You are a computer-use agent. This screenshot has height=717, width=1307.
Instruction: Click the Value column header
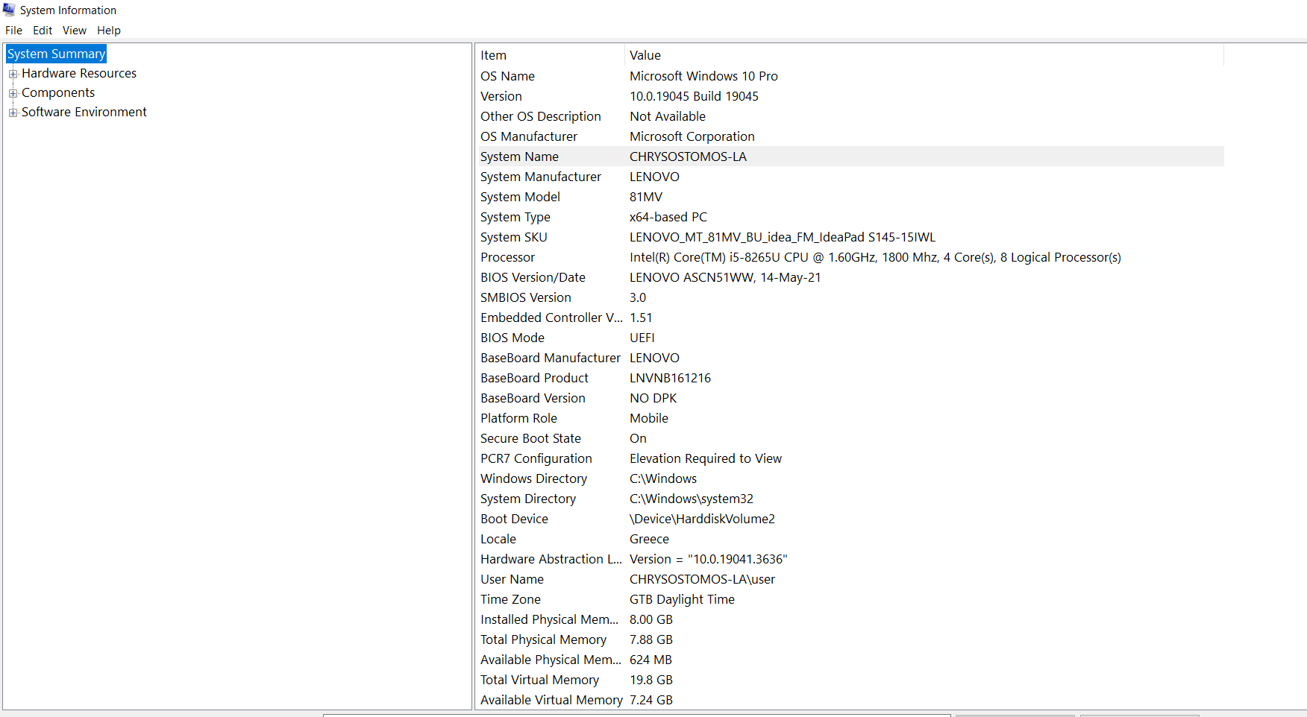point(924,55)
